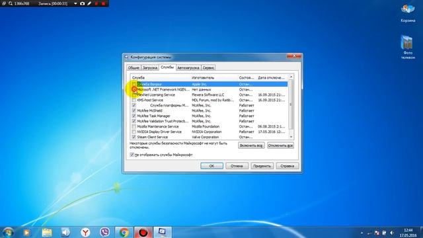Enable the NVIDIA Display Driver Service checkbox
423x238 pixels.
click(x=134, y=132)
